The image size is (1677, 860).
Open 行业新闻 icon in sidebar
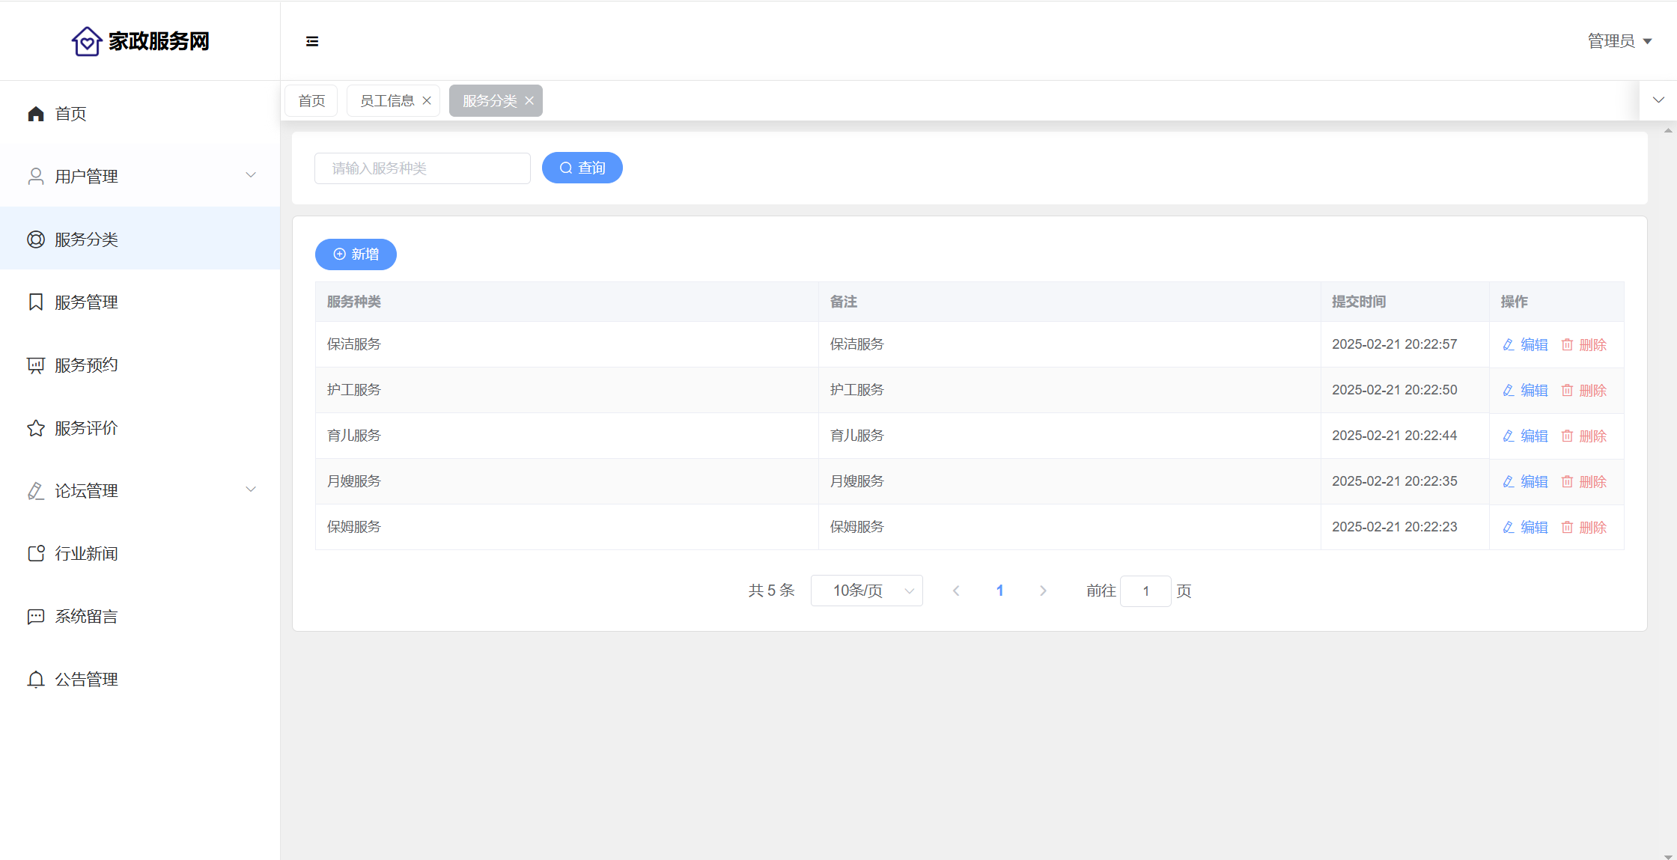pyautogui.click(x=36, y=554)
